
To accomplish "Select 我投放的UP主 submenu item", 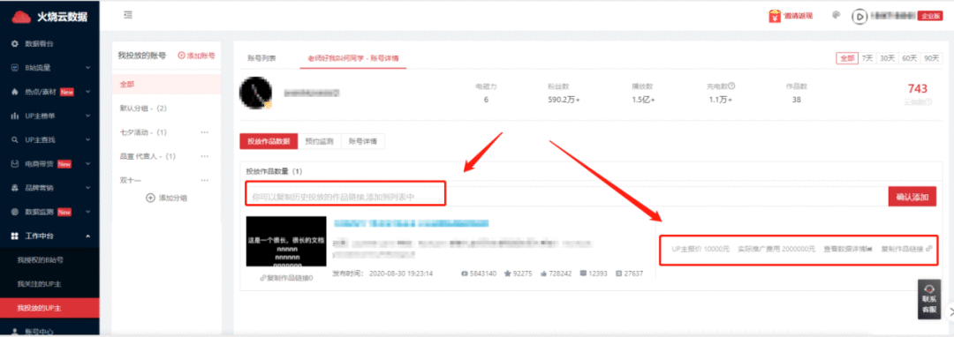I will tap(49, 309).
